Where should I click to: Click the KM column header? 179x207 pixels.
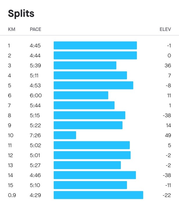pos(11,29)
